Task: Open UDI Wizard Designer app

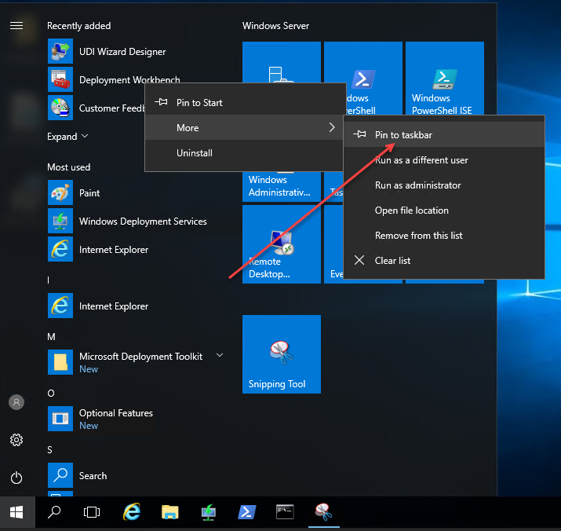Action: (122, 52)
